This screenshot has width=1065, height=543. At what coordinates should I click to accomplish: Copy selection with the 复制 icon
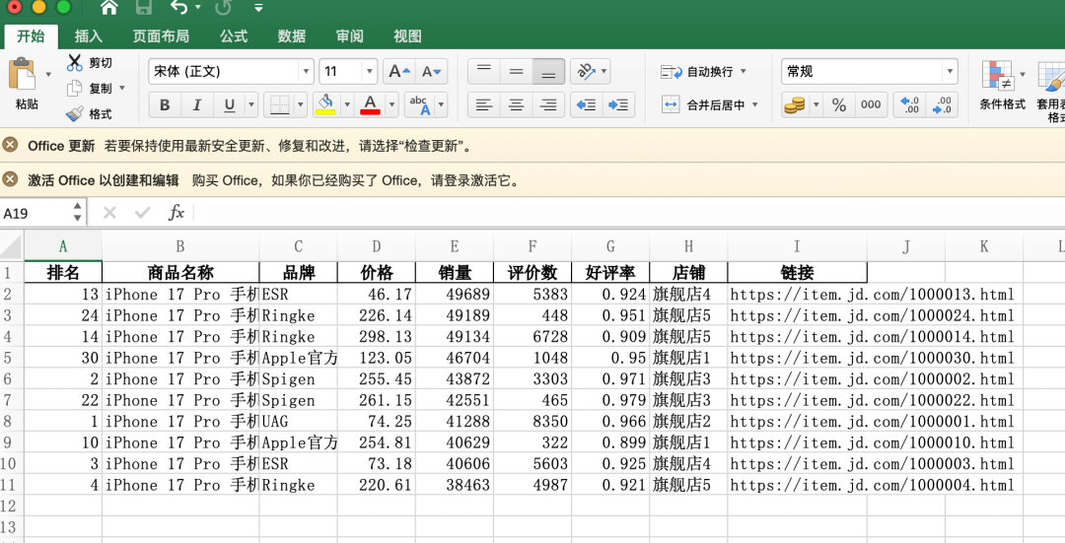[x=75, y=89]
